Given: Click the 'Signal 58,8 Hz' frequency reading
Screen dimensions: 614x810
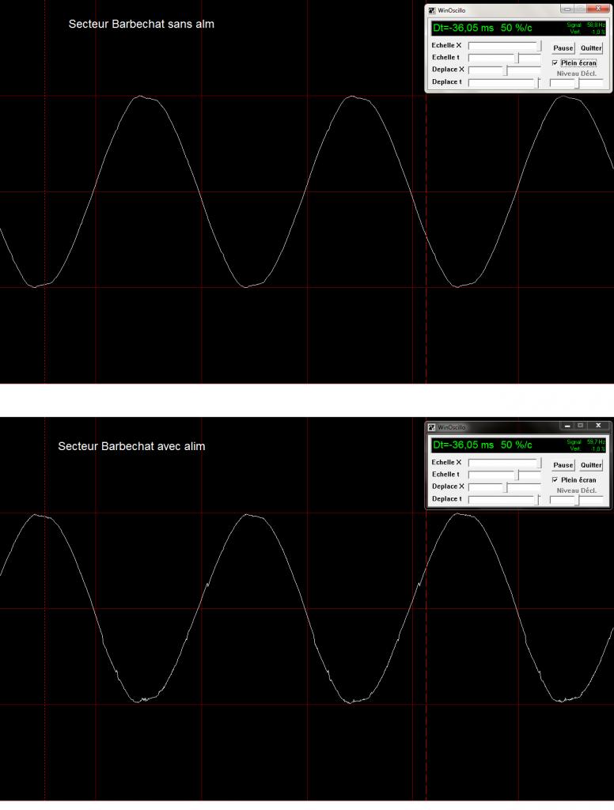Looking at the screenshot, I should point(586,25).
